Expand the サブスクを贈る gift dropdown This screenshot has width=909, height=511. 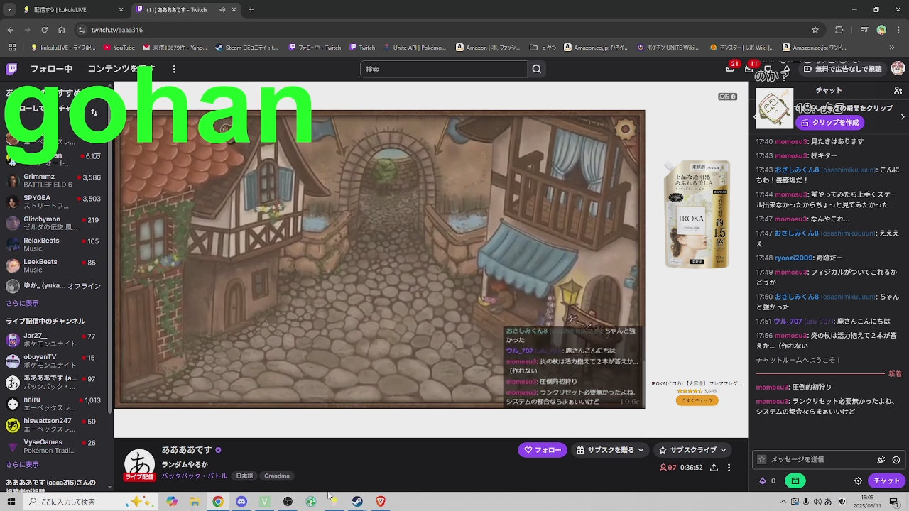610,450
